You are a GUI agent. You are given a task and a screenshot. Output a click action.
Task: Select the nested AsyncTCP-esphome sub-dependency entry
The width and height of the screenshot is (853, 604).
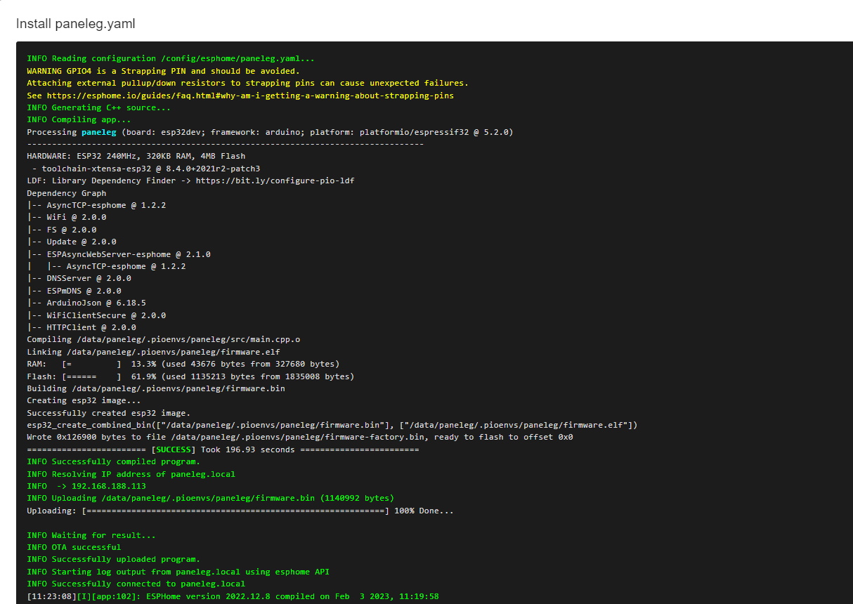coord(126,266)
